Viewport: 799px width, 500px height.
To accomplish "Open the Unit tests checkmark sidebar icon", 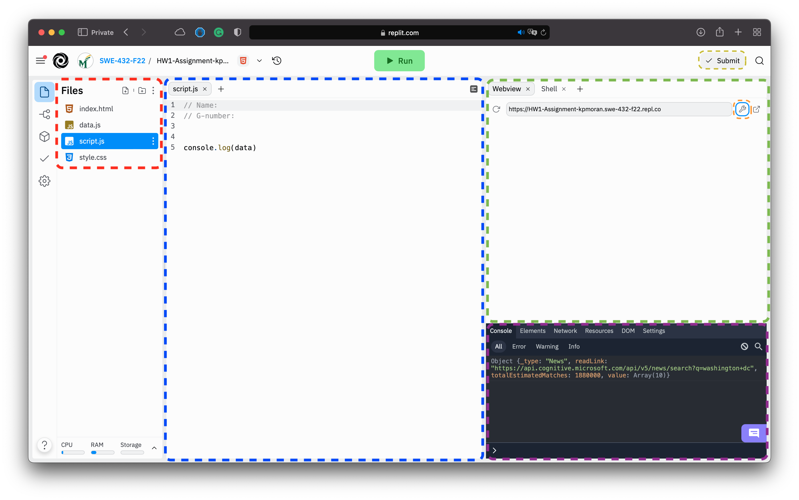I will click(x=44, y=159).
